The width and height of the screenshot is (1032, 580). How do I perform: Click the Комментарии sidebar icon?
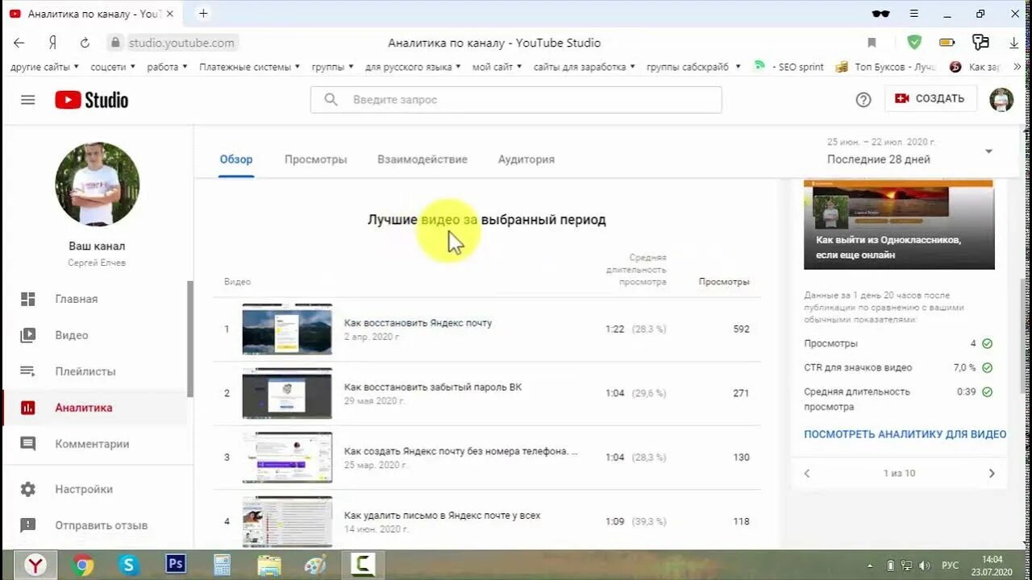(x=28, y=444)
